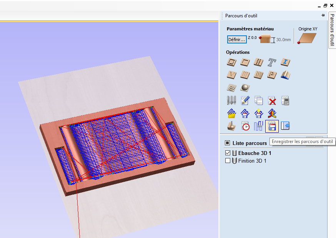
Task: Open the Inlay toolpath icon
Action: pos(285,62)
